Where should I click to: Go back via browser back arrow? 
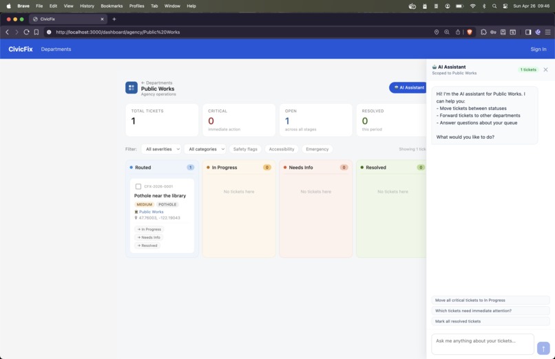point(7,32)
